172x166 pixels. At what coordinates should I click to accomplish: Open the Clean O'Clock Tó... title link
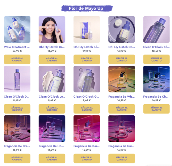[x=156, y=47]
